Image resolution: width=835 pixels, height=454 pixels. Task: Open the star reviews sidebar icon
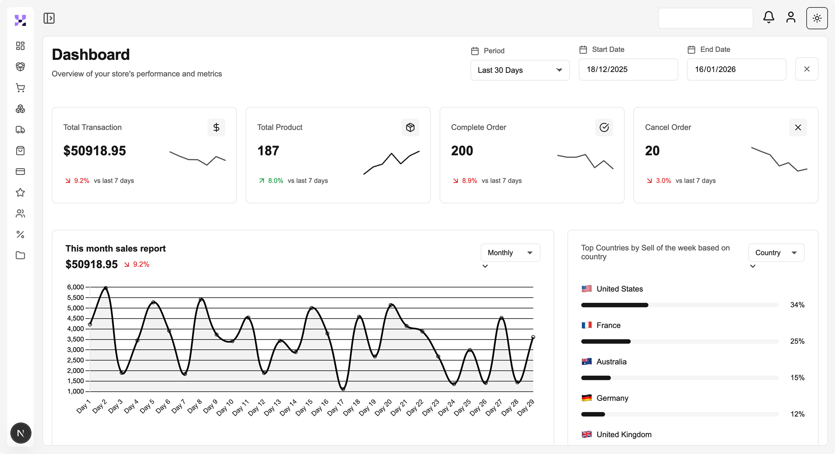[20, 192]
